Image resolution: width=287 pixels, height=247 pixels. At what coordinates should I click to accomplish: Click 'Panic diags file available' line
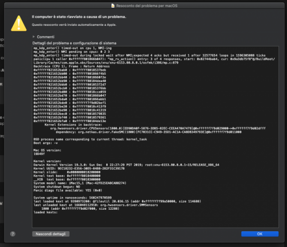(68, 191)
